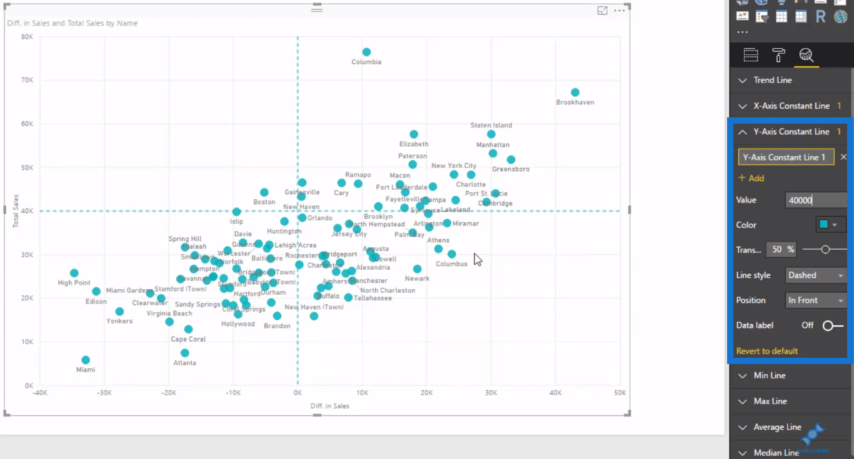Click the 'Diff. in Sales' x-axis title
Screen dimensions: 854x459
(330, 406)
